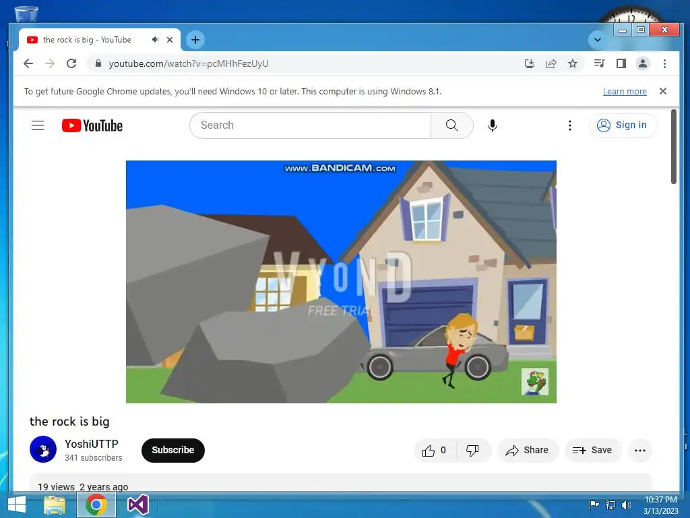Go to YouTube home via logo
This screenshot has width=690, height=518.
(x=92, y=125)
